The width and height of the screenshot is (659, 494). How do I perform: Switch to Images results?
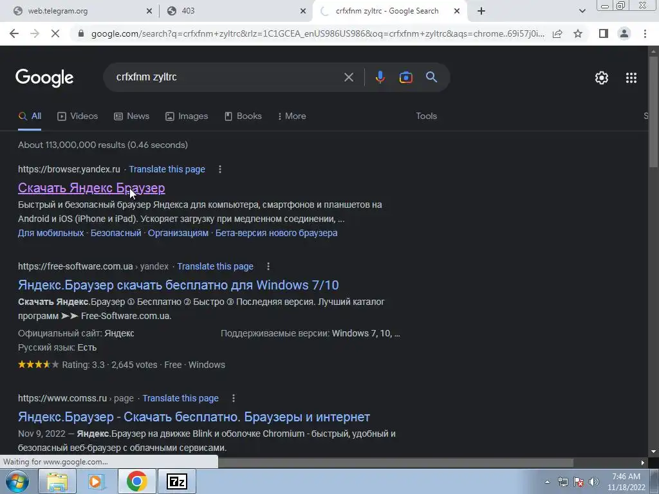pos(187,116)
